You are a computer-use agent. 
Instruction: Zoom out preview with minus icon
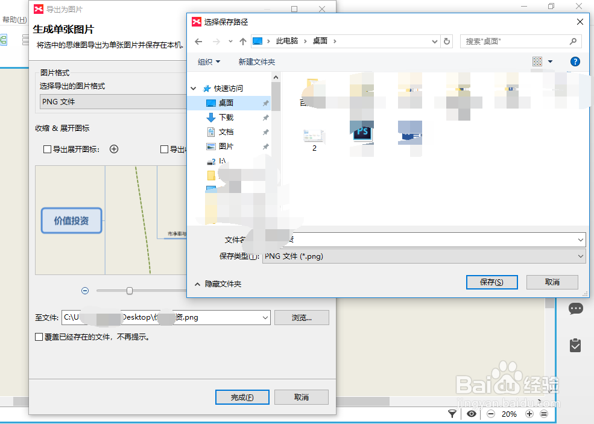(85, 291)
